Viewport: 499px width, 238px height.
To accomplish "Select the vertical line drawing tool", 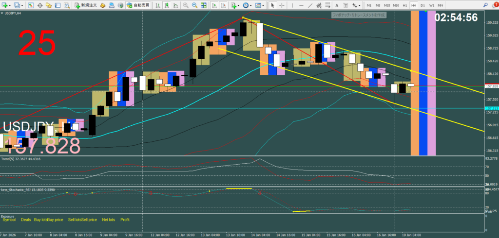I will coord(293,5).
